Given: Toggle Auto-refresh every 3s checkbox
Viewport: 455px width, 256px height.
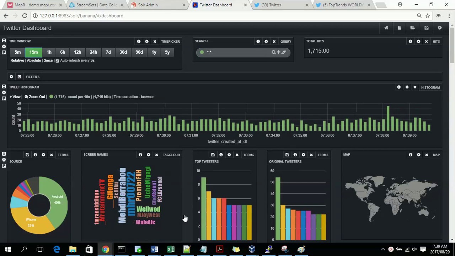Looking at the screenshot, I should pyautogui.click(x=57, y=61).
